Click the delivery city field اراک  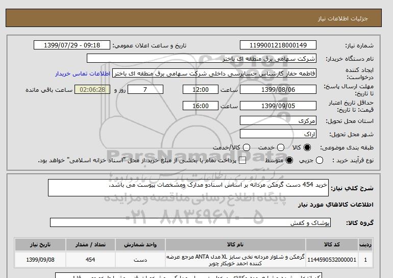(x=278, y=134)
